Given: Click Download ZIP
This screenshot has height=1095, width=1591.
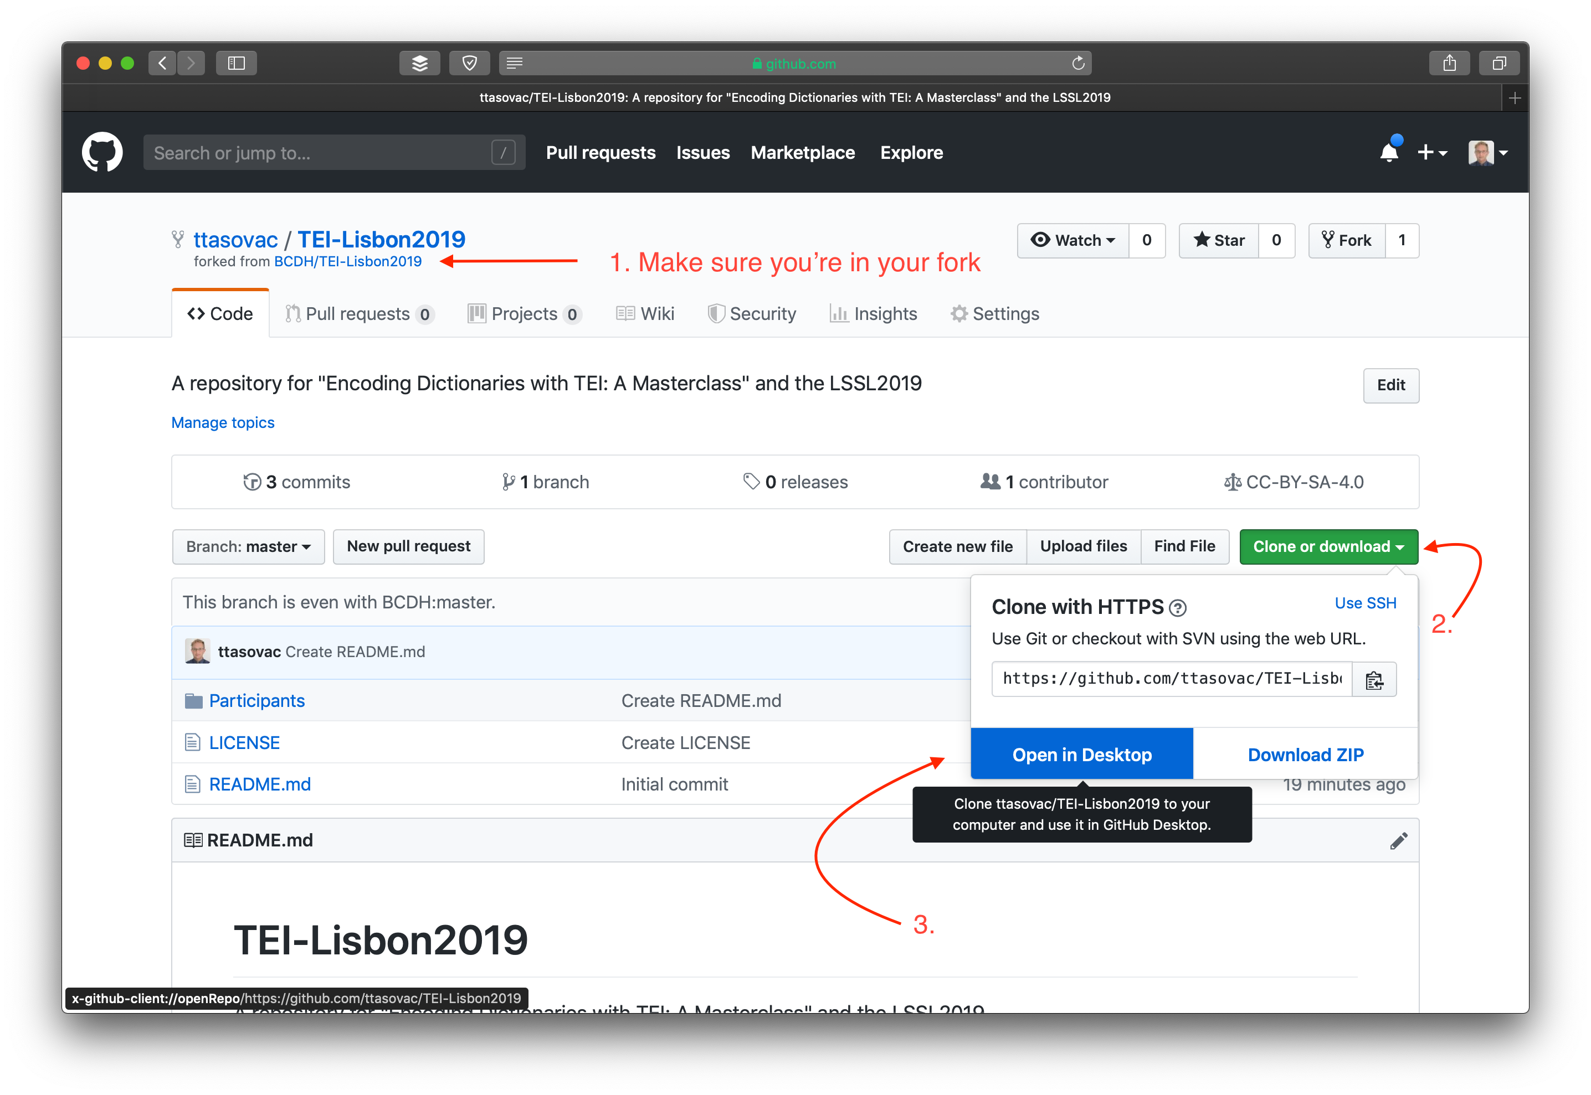Looking at the screenshot, I should pos(1306,755).
